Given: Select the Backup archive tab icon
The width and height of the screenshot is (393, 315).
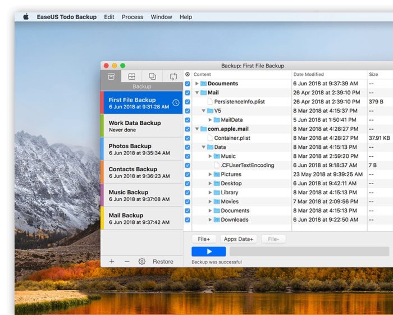Looking at the screenshot, I should 111,76.
